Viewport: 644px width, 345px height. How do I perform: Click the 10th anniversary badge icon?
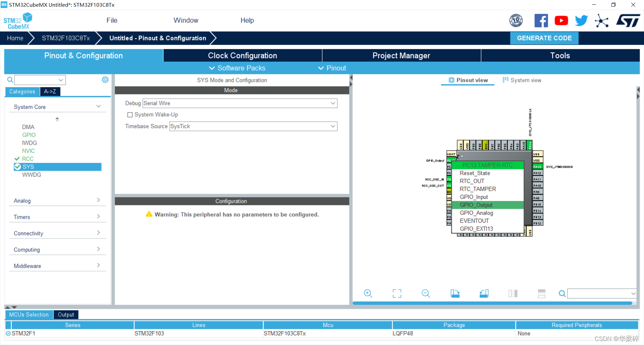click(516, 21)
